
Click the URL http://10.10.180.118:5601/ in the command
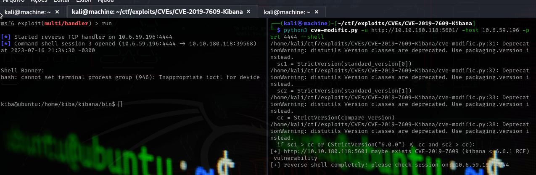(415, 30)
